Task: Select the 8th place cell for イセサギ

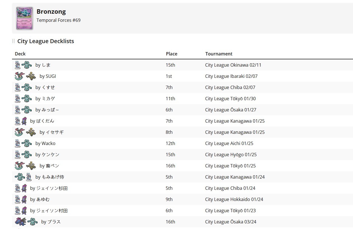Action: click(169, 132)
